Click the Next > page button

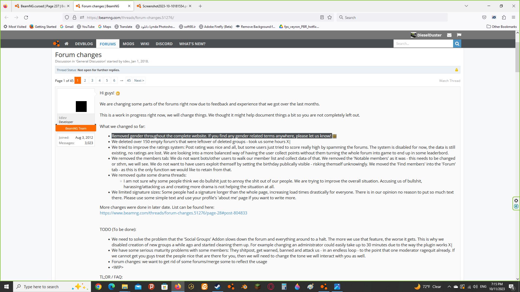(x=139, y=80)
